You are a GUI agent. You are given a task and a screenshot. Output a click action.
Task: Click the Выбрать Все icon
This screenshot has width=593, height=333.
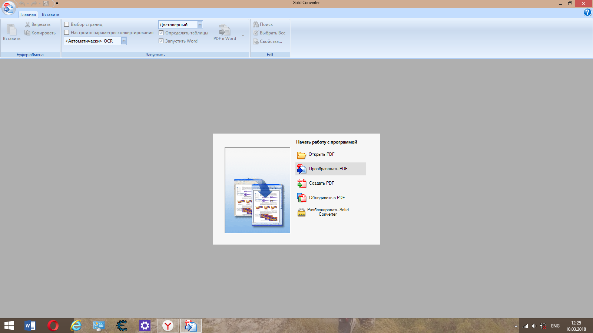[256, 33]
